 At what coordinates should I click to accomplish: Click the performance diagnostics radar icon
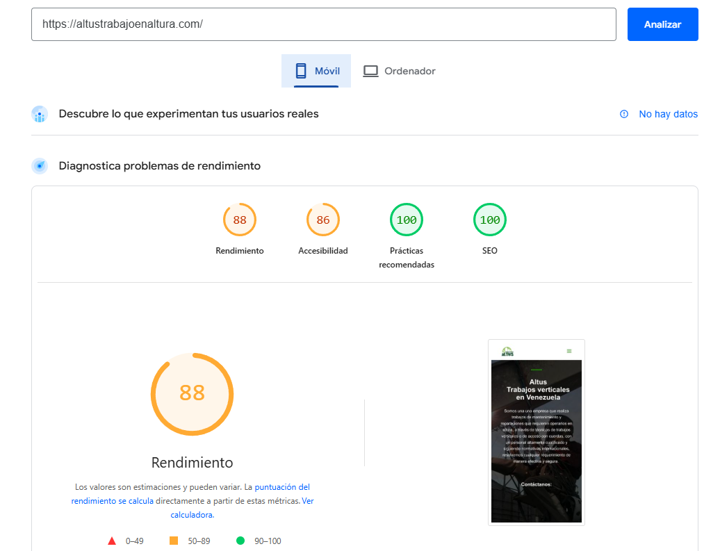[x=40, y=166]
